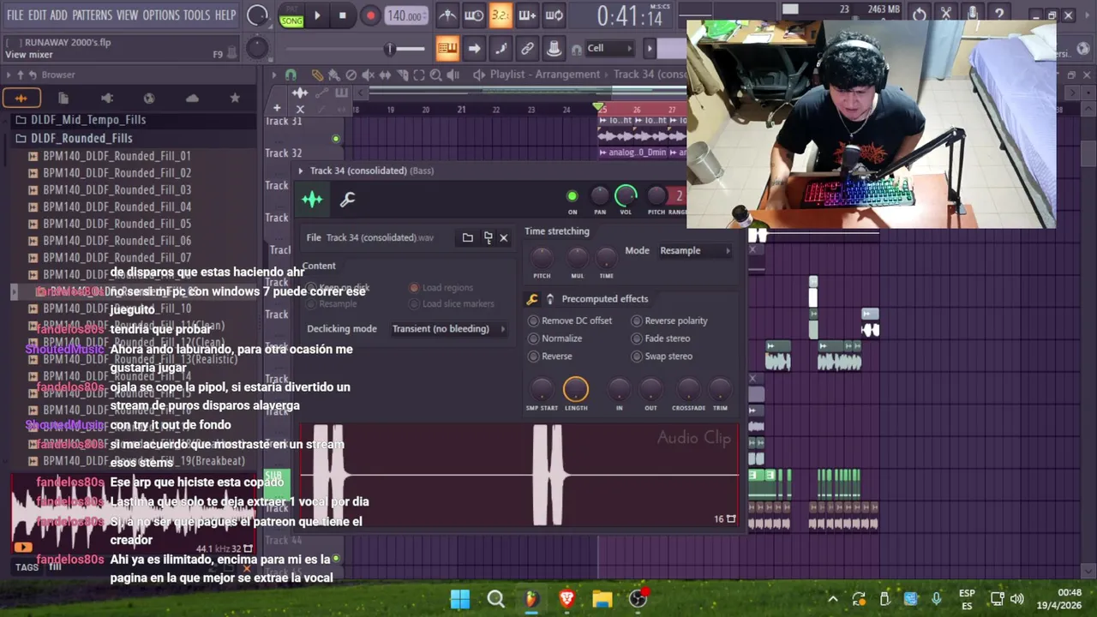The width and height of the screenshot is (1097, 617).
Task: Click the orange wrench beside Precomputed effects
Action: [532, 299]
